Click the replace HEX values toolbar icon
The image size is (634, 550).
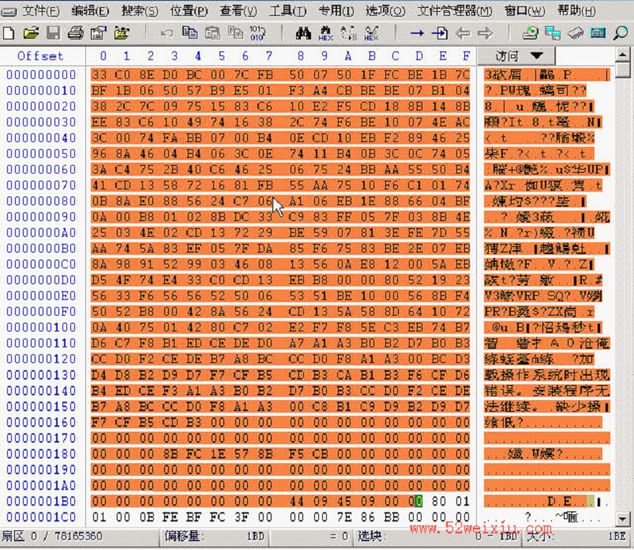pyautogui.click(x=371, y=33)
